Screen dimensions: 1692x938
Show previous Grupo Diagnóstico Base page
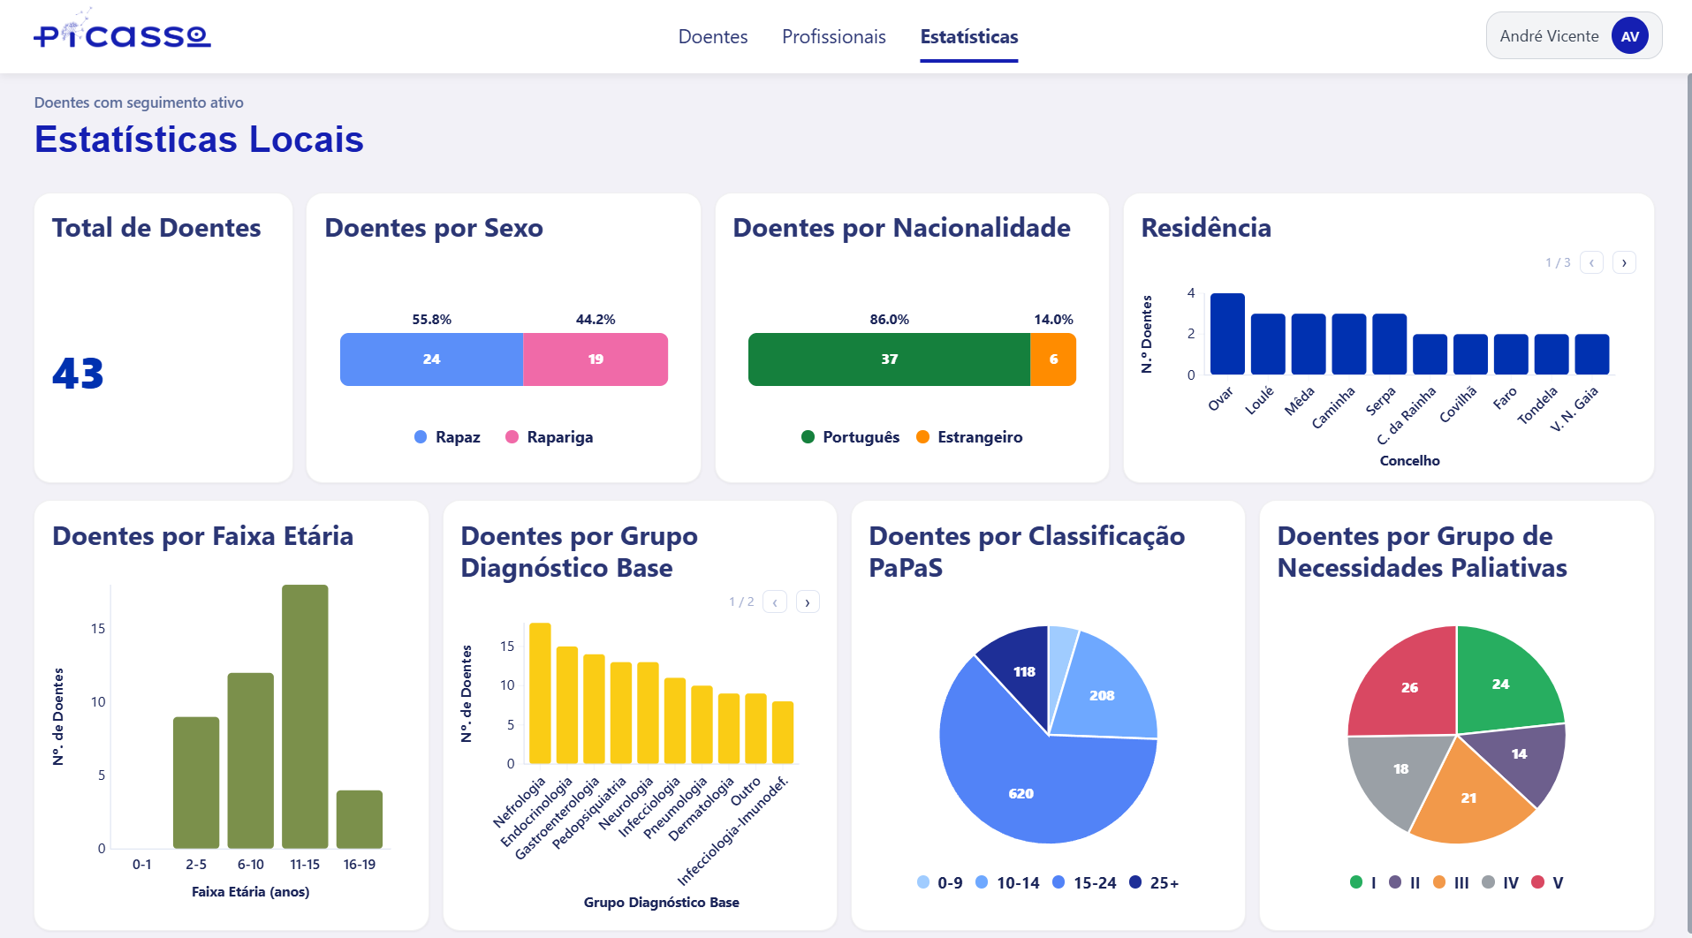775,602
